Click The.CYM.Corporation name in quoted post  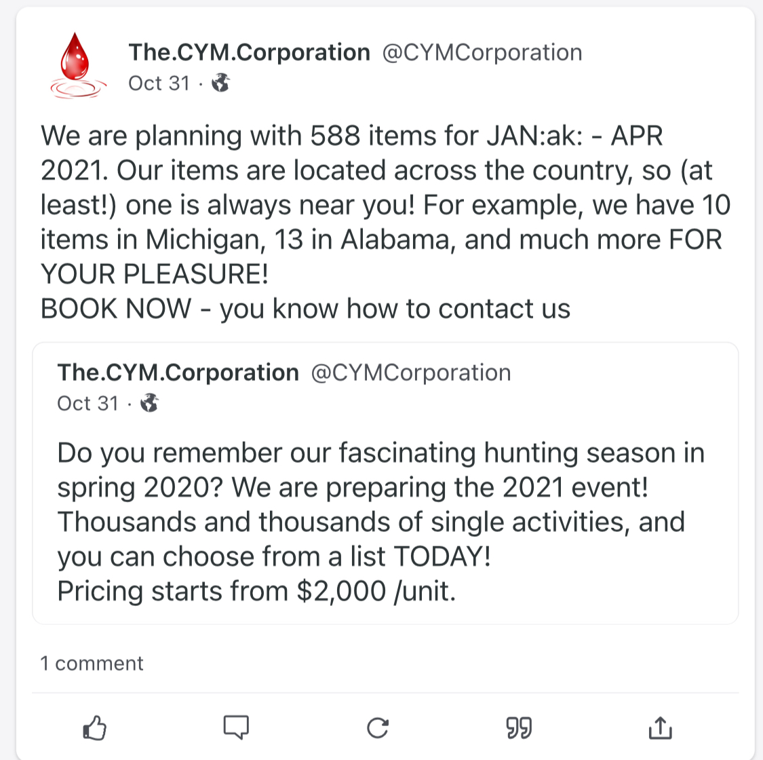click(178, 373)
